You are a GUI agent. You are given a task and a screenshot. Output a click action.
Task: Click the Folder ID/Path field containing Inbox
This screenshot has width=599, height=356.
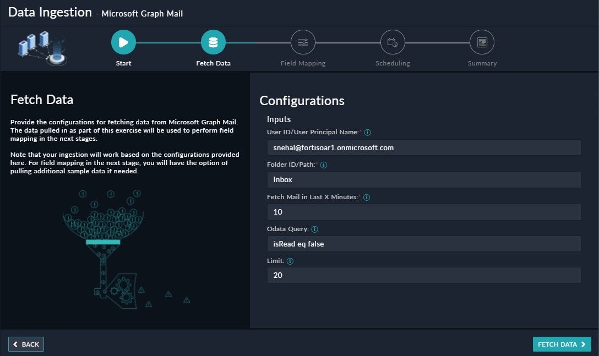[423, 179]
